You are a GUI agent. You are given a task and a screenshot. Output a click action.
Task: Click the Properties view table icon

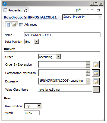pyautogui.click(x=5, y=10)
